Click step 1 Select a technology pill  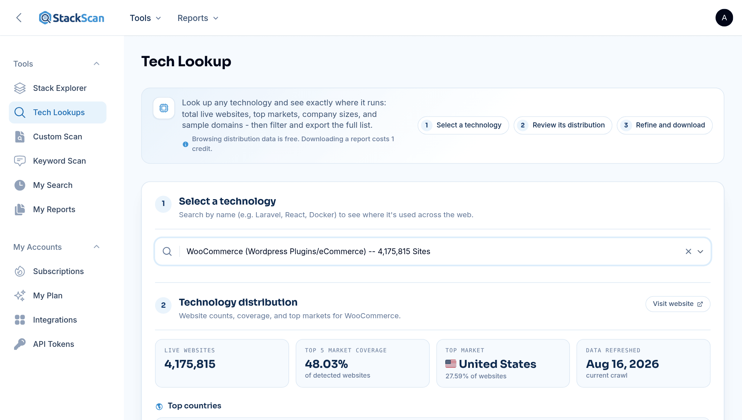point(463,125)
